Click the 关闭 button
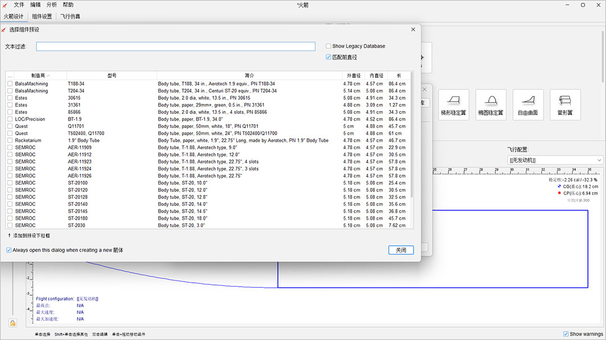The image size is (606, 340). [x=401, y=250]
